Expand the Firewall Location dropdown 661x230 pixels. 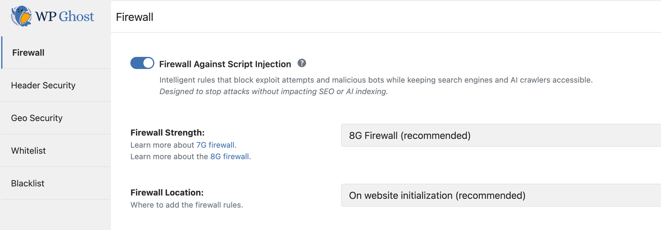click(x=500, y=195)
